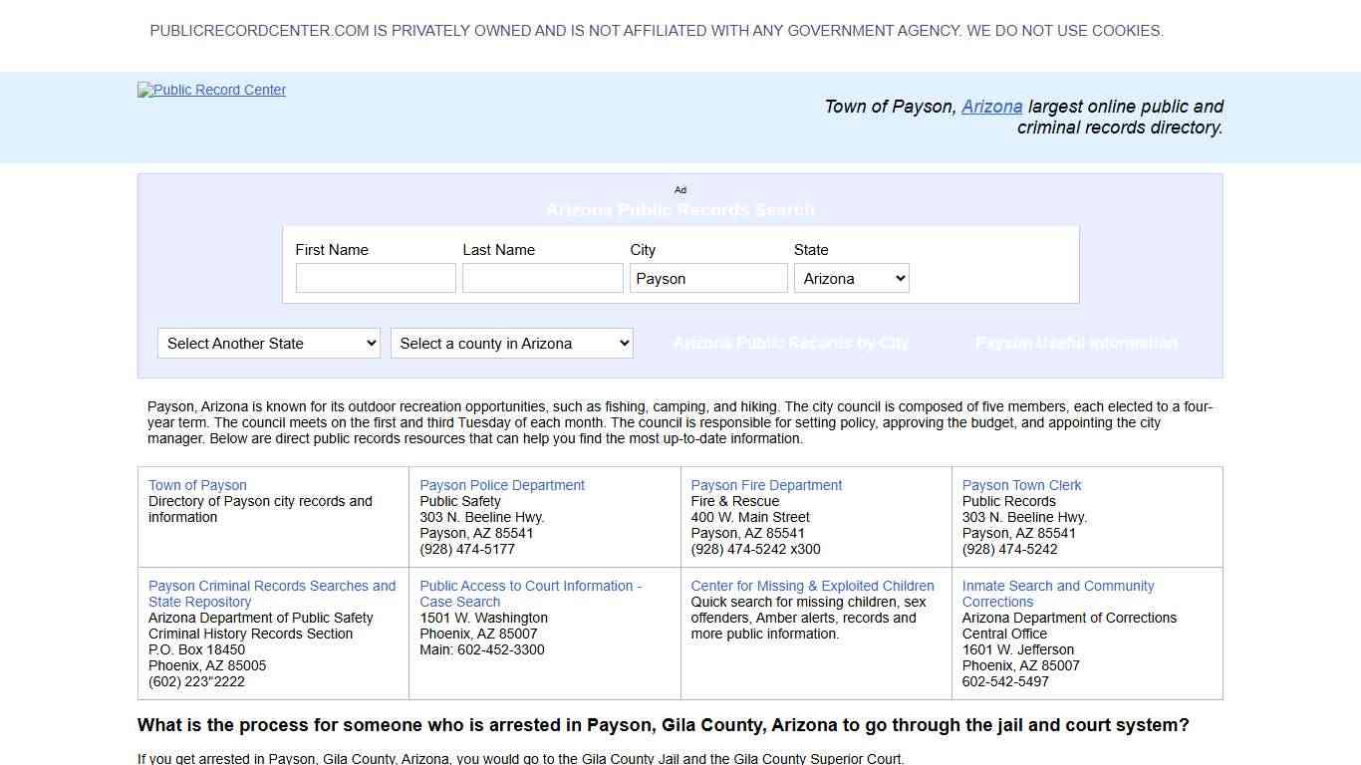The width and height of the screenshot is (1361, 765).
Task: Click the Last Name input field
Action: pyautogui.click(x=542, y=278)
